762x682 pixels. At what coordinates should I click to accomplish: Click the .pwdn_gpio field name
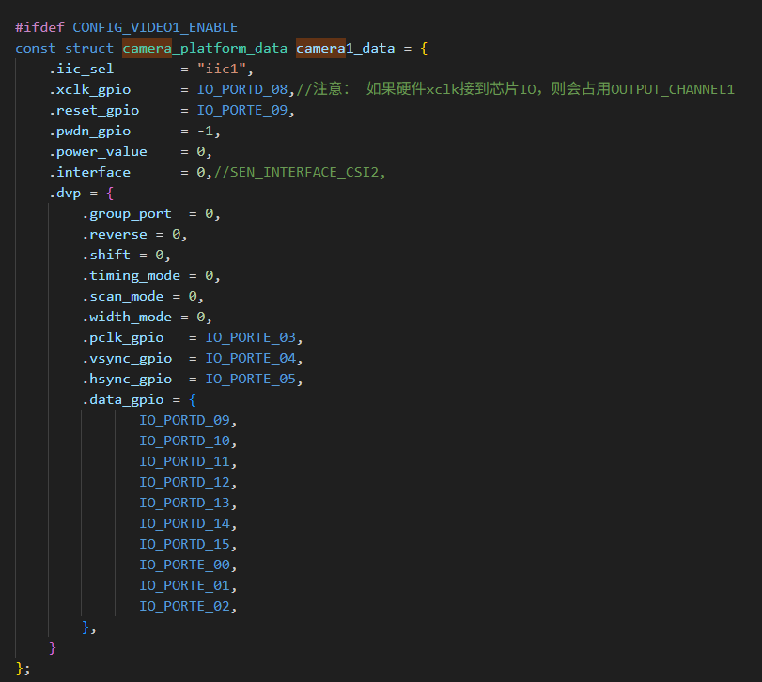(89, 132)
